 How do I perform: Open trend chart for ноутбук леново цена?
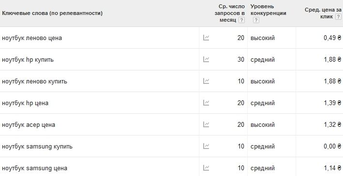(x=206, y=38)
